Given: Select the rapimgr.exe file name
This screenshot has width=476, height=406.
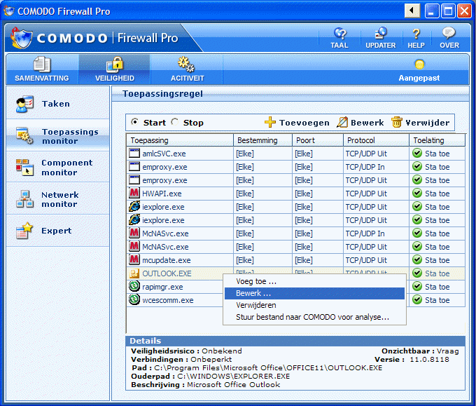Looking at the screenshot, I should (162, 287).
